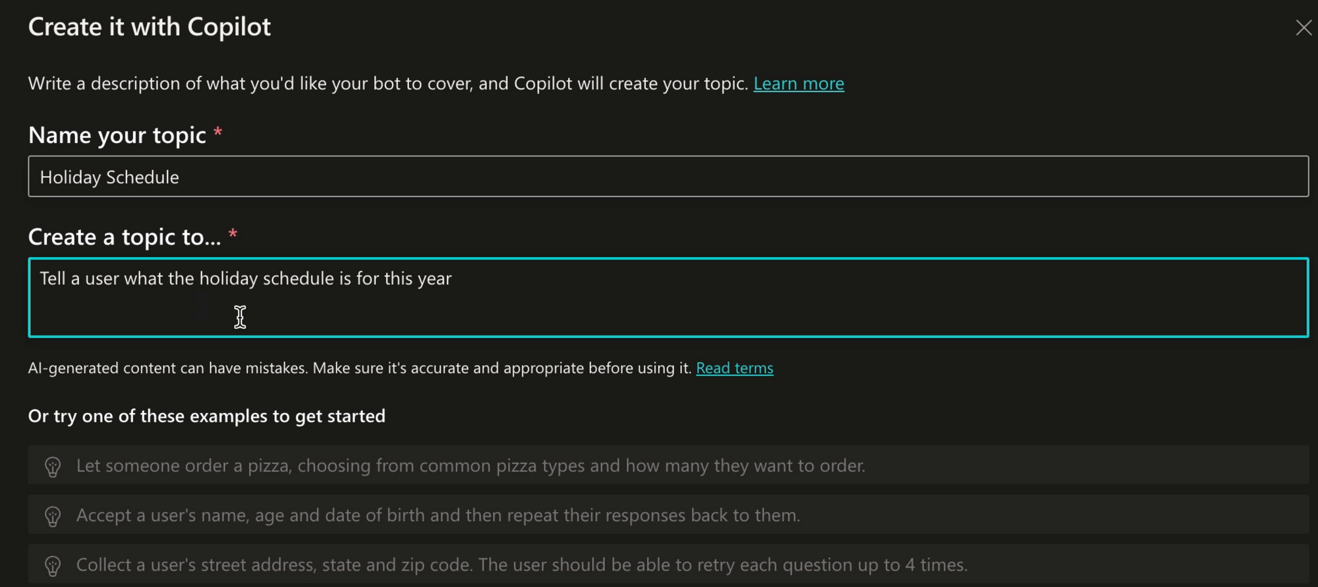
Task: Click the AI-generated content disclaimer text
Action: [359, 368]
